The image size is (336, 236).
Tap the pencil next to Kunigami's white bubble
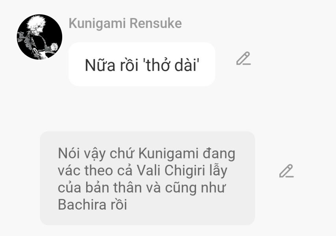(x=244, y=58)
